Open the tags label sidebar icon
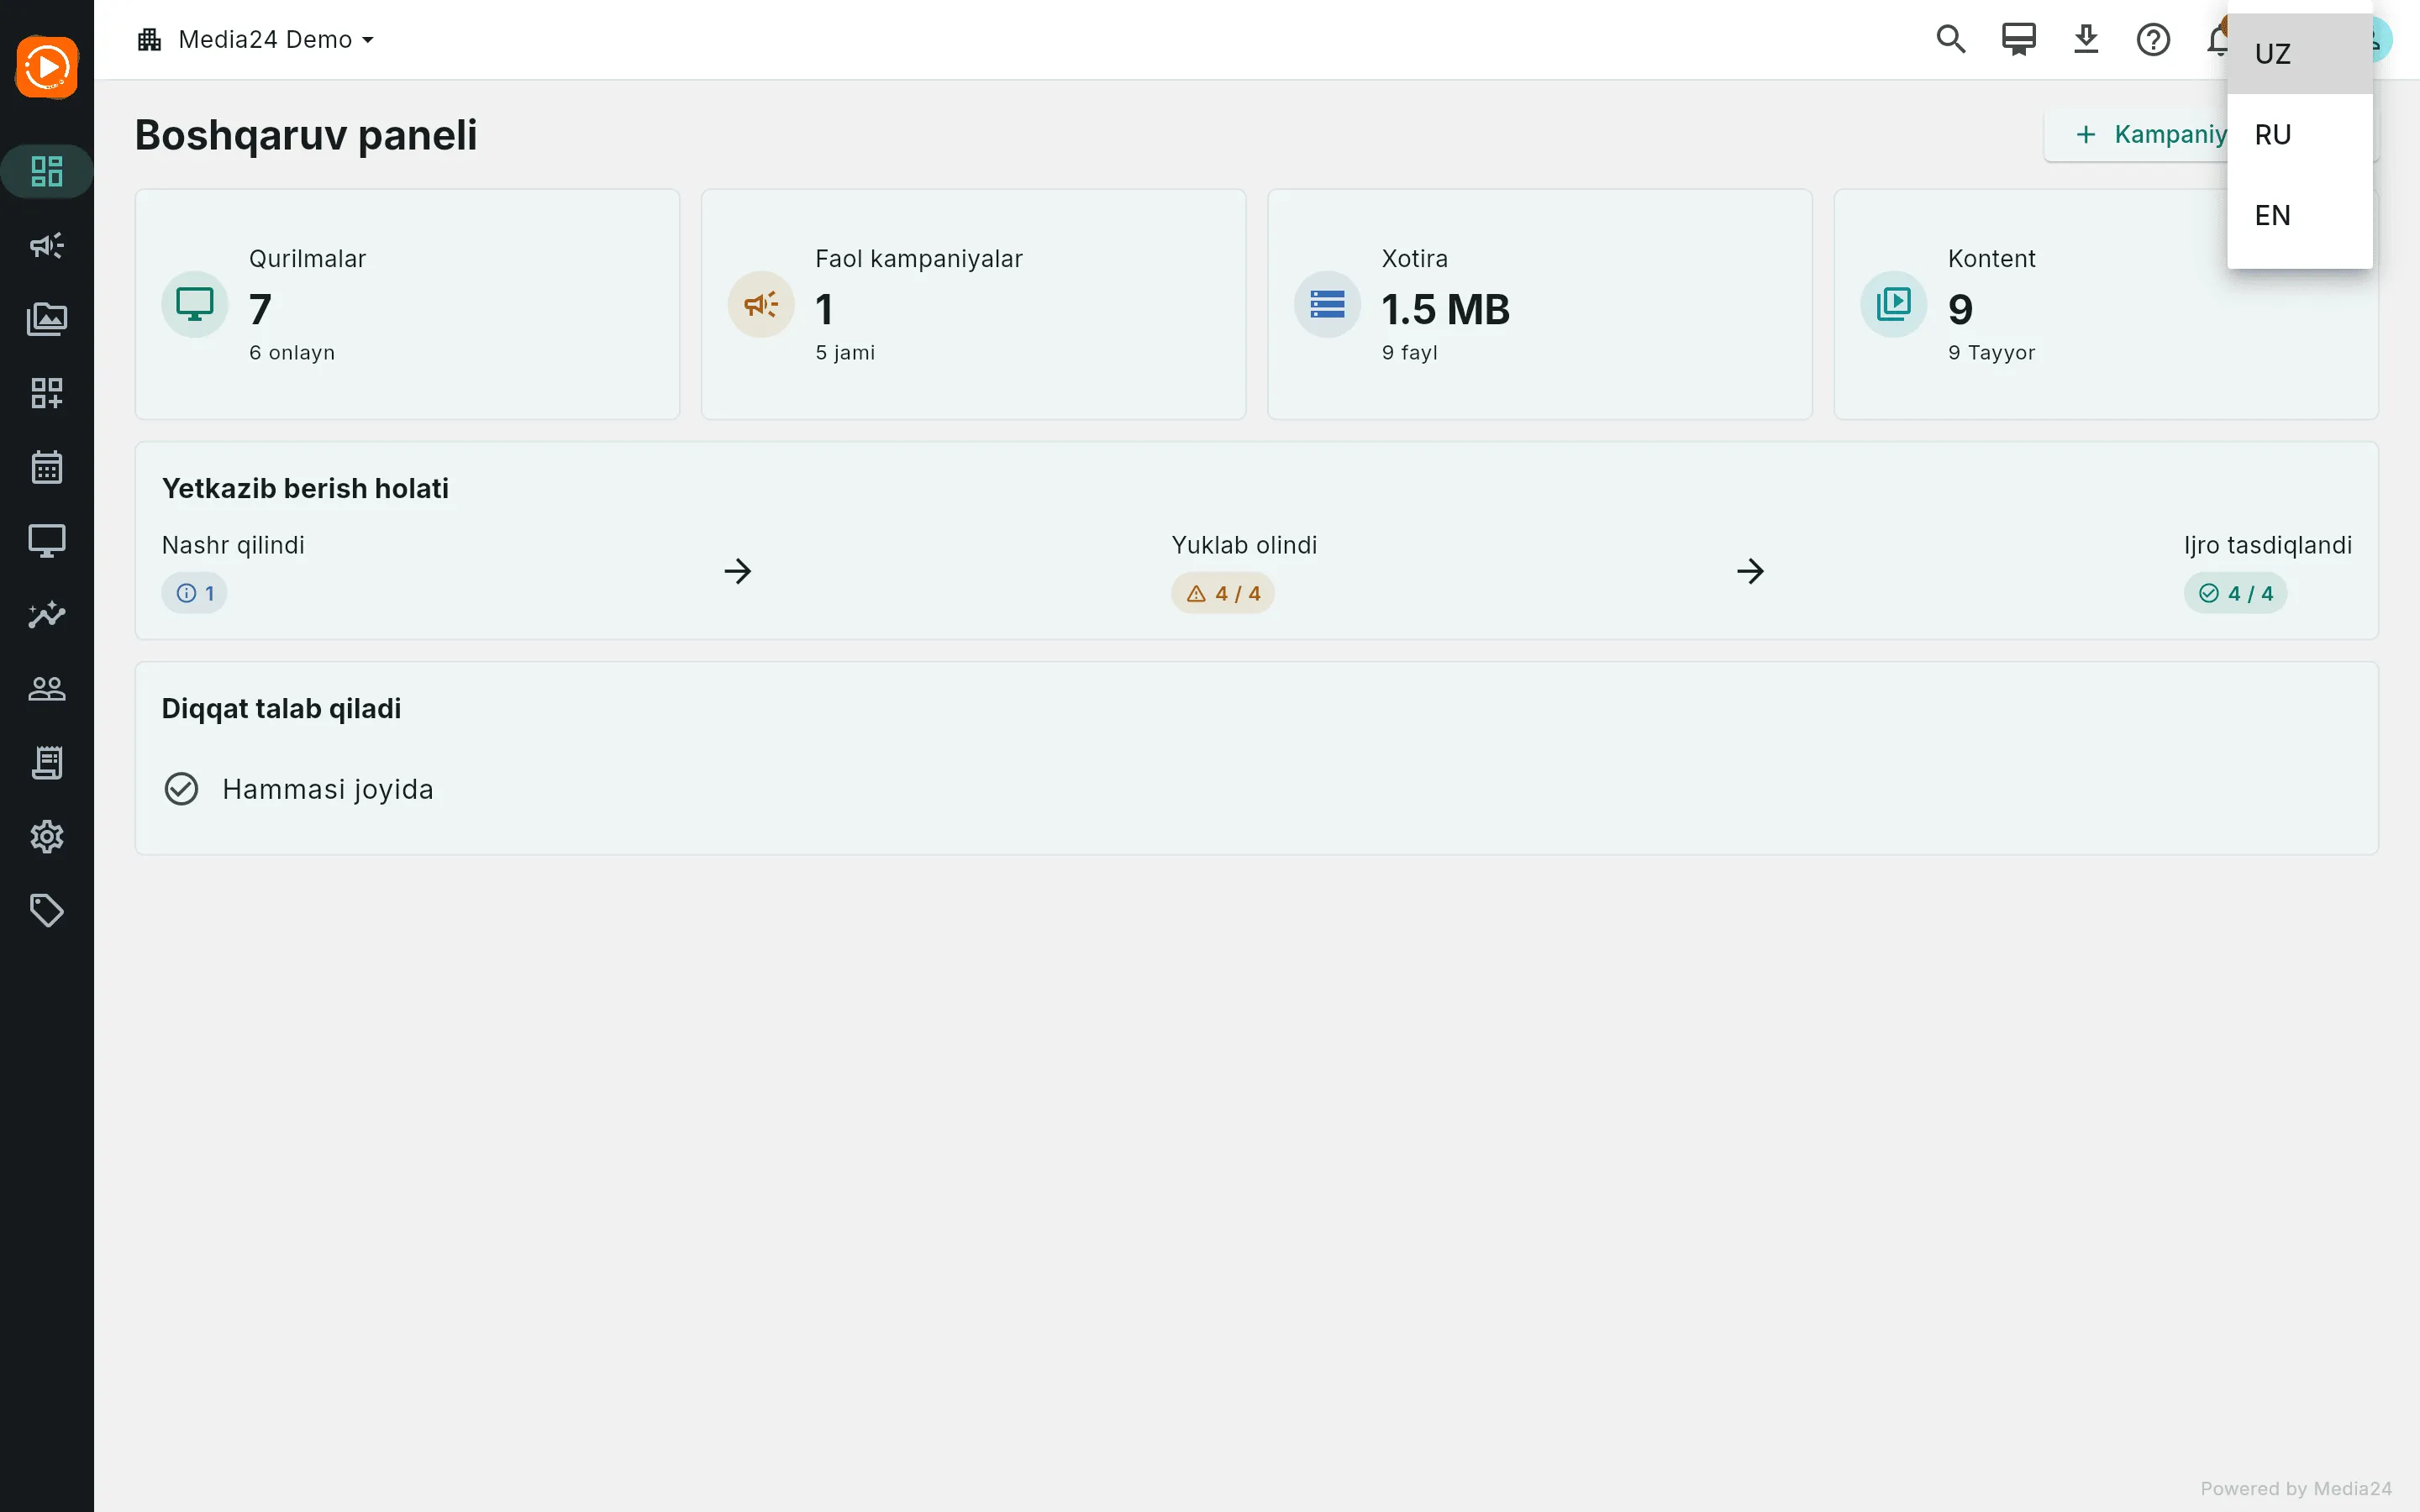Screen dimensions: 2420x1512 pos(47,911)
